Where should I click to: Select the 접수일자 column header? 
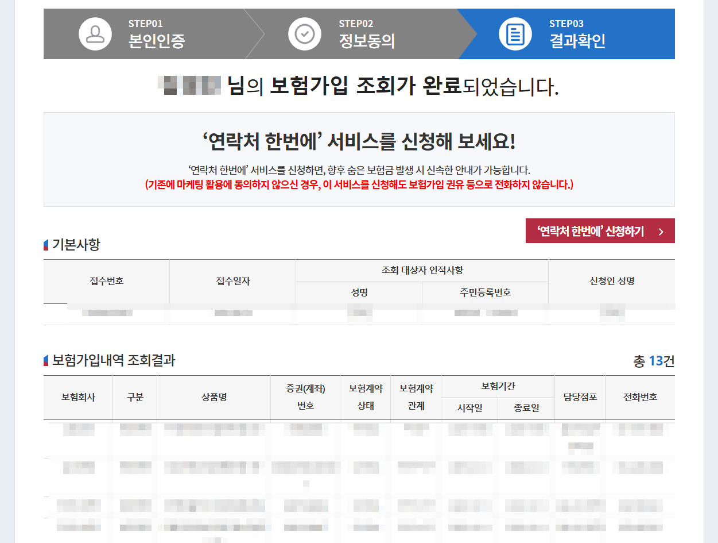pyautogui.click(x=233, y=281)
